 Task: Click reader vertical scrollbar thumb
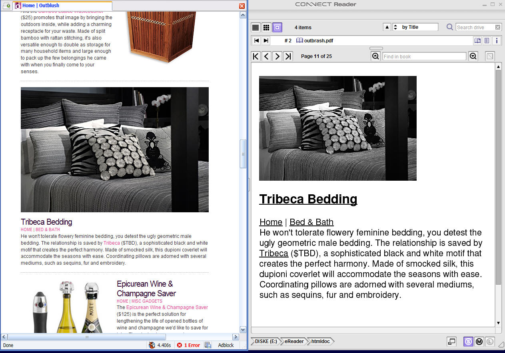coord(498,177)
